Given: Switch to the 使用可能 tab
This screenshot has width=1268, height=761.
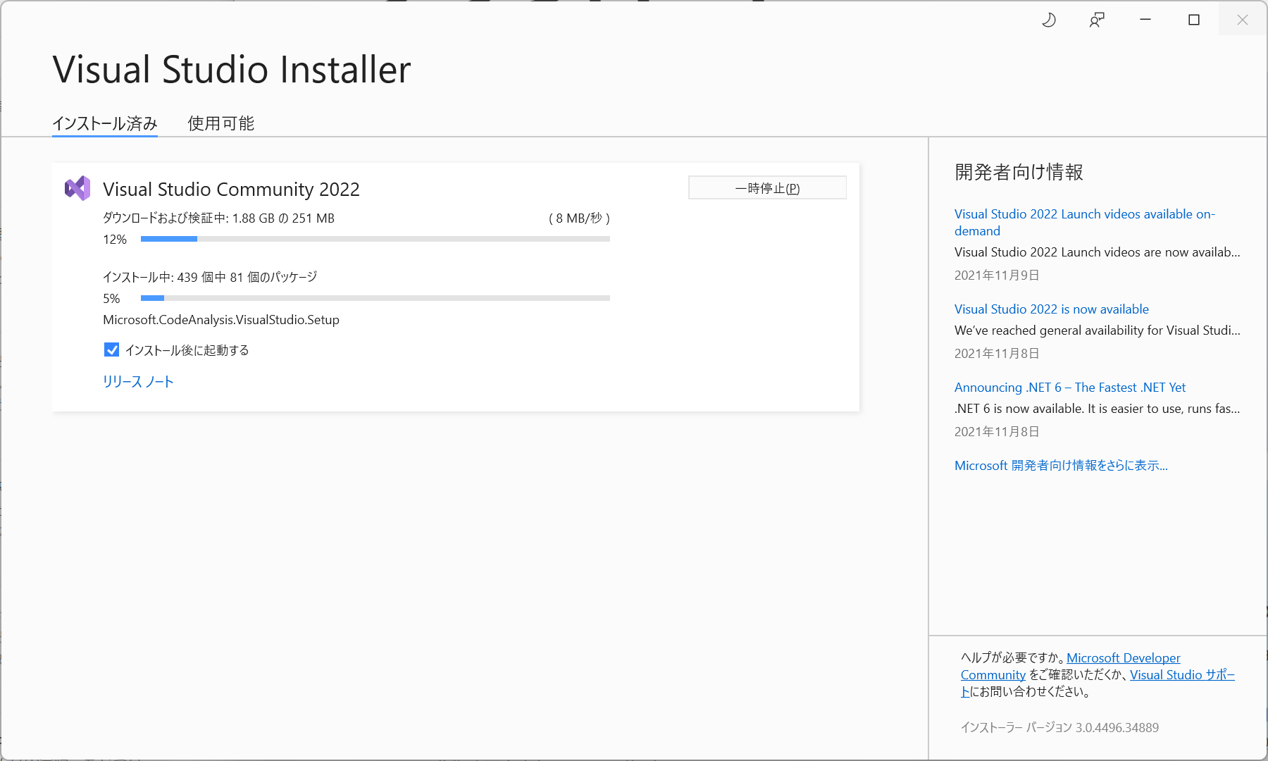Looking at the screenshot, I should (220, 123).
